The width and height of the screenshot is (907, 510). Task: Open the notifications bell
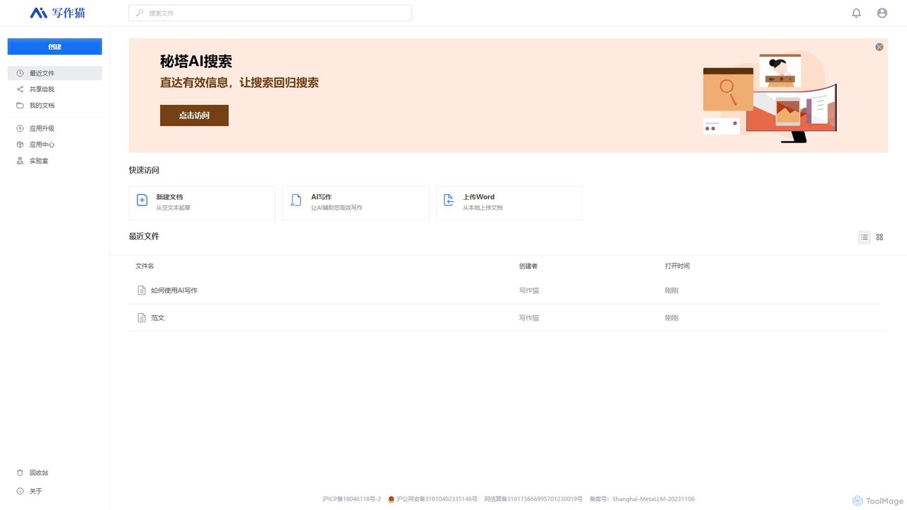coord(857,13)
